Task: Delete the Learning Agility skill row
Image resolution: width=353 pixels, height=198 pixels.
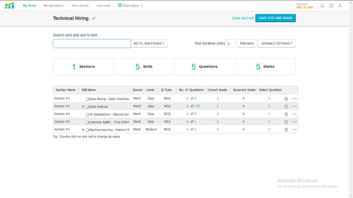Action: click(286, 122)
